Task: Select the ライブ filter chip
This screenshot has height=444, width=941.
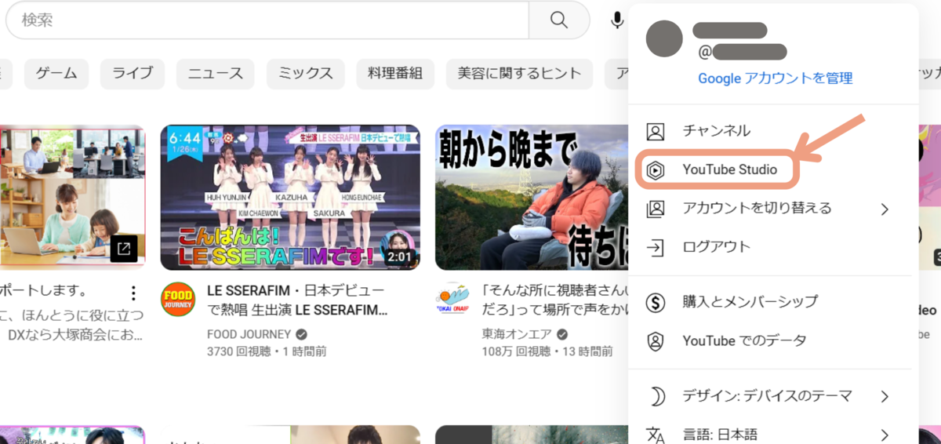Action: (133, 74)
